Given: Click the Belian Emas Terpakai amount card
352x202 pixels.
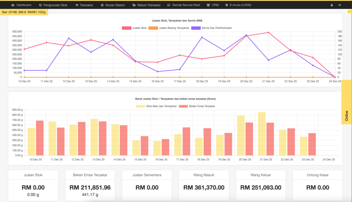Looking at the screenshot, I should tap(90, 185).
